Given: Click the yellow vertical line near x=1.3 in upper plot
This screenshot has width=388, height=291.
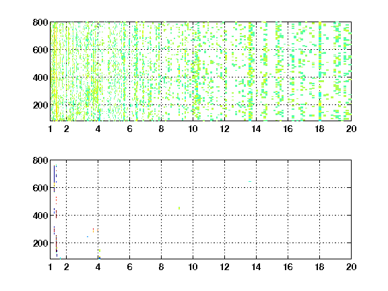Looking at the screenshot, I should [56, 71].
